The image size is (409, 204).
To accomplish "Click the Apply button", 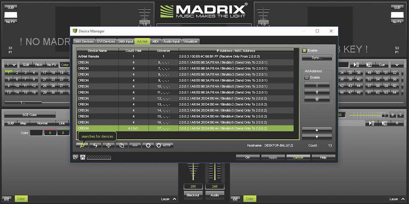I will coord(273,157).
